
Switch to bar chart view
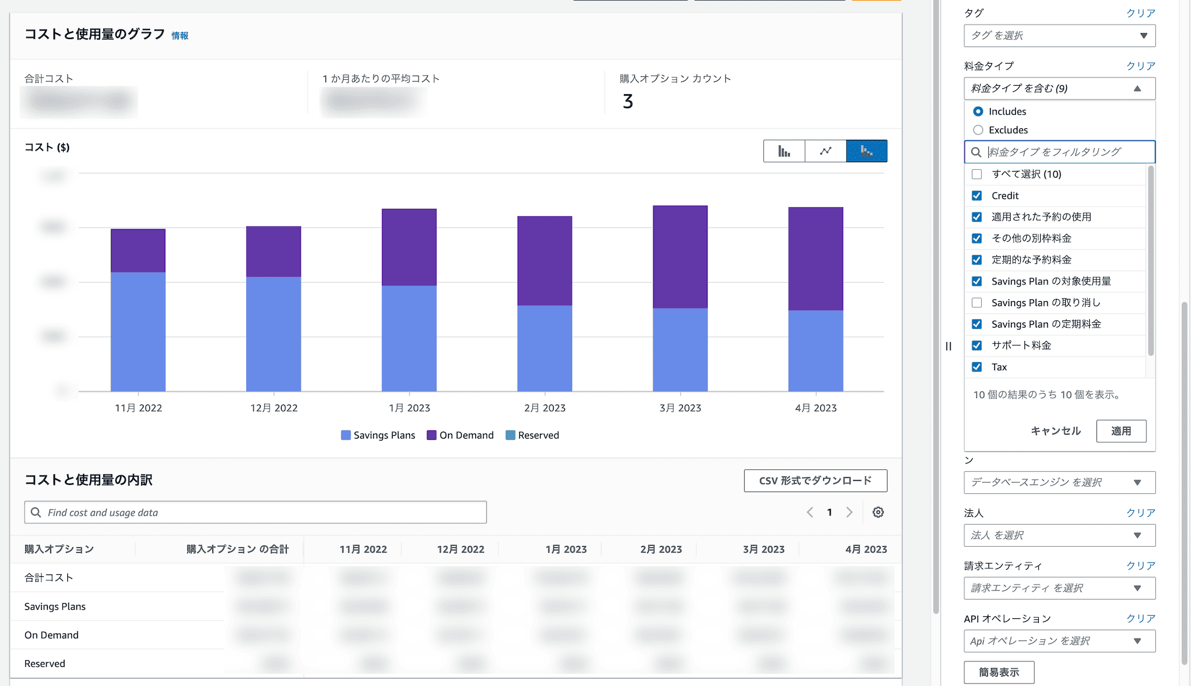pos(784,151)
